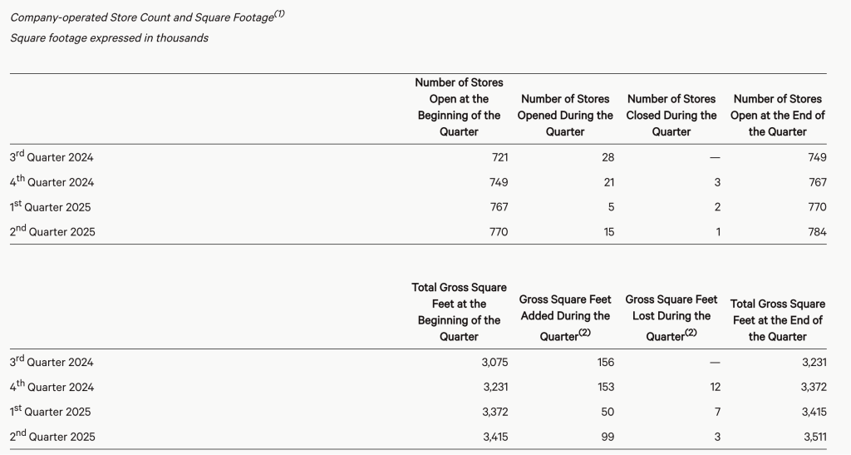The width and height of the screenshot is (851, 455).
Task: Select 'Number of Stores Open at the Beginning' header
Action: point(459,107)
